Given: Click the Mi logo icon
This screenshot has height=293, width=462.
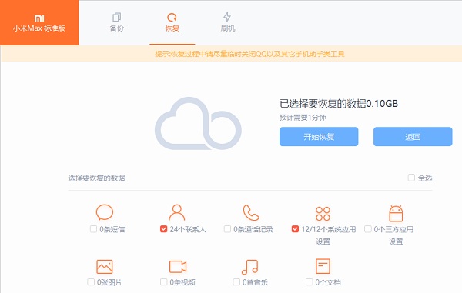Looking at the screenshot, I should (39, 18).
